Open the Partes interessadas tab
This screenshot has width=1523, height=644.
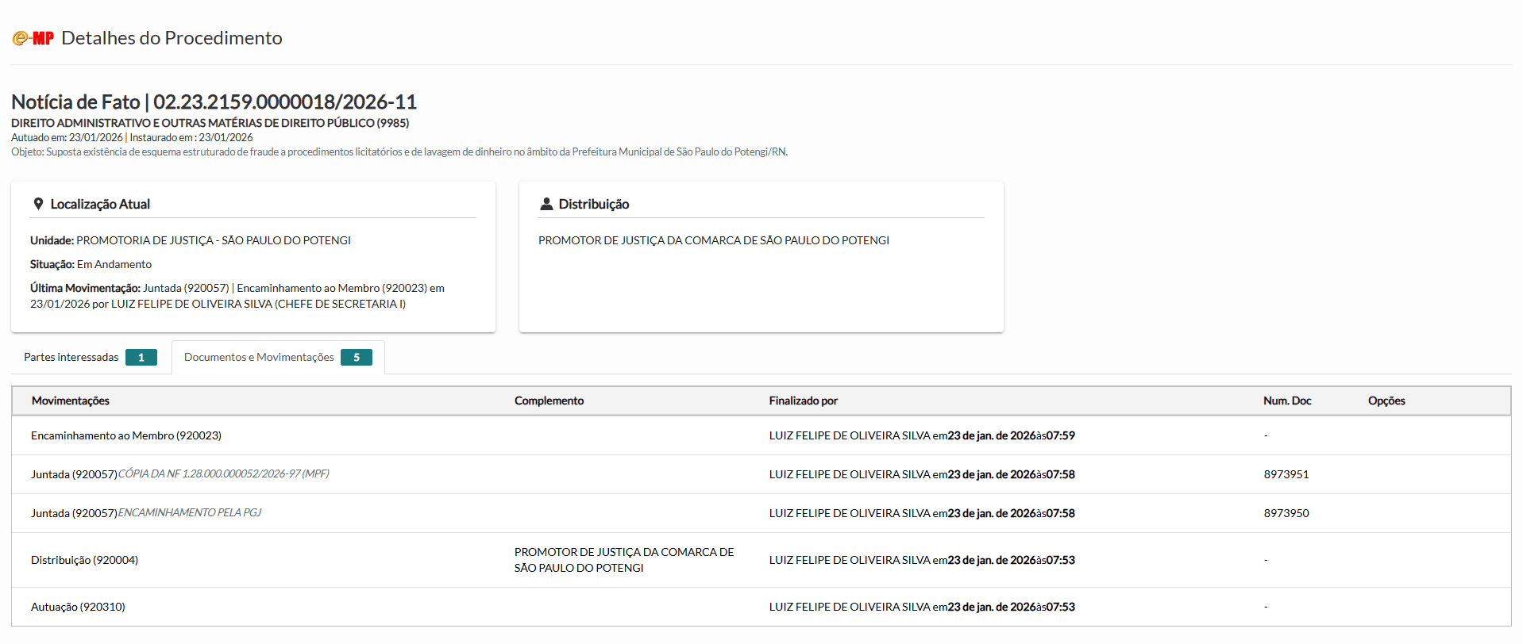[x=71, y=358]
